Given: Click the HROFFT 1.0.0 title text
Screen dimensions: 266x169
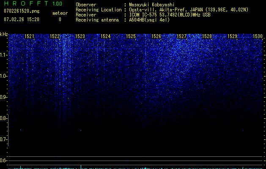Looking at the screenshot, I should [33, 3].
